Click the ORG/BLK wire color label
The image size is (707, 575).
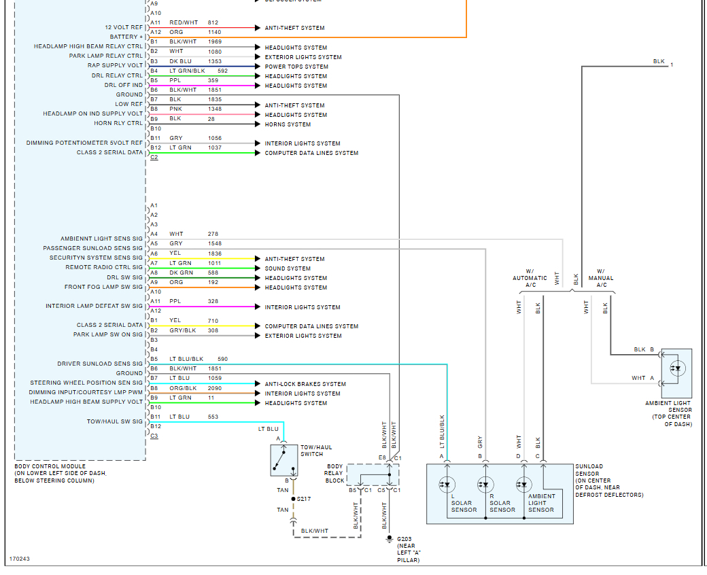[x=183, y=388]
